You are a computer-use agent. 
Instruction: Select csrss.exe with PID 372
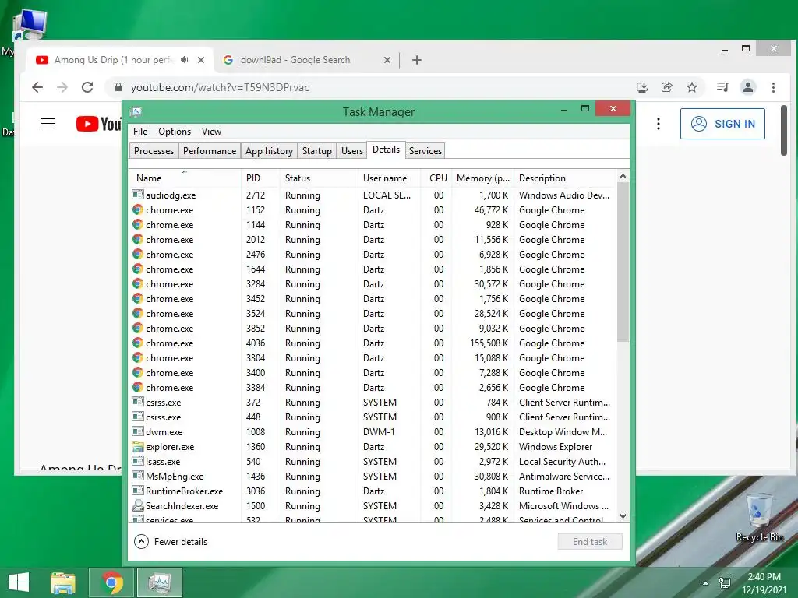pos(373,403)
